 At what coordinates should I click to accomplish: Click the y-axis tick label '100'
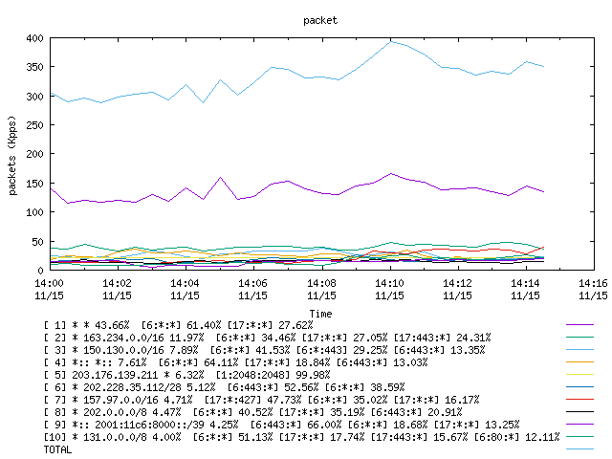pyautogui.click(x=34, y=212)
